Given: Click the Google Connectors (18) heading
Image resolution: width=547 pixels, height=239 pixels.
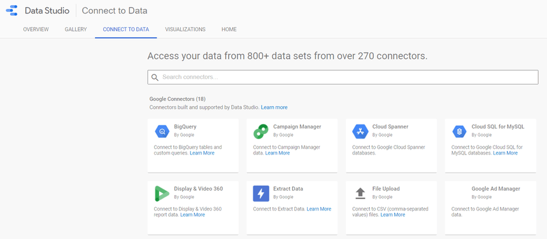Looking at the screenshot, I should click(x=178, y=99).
